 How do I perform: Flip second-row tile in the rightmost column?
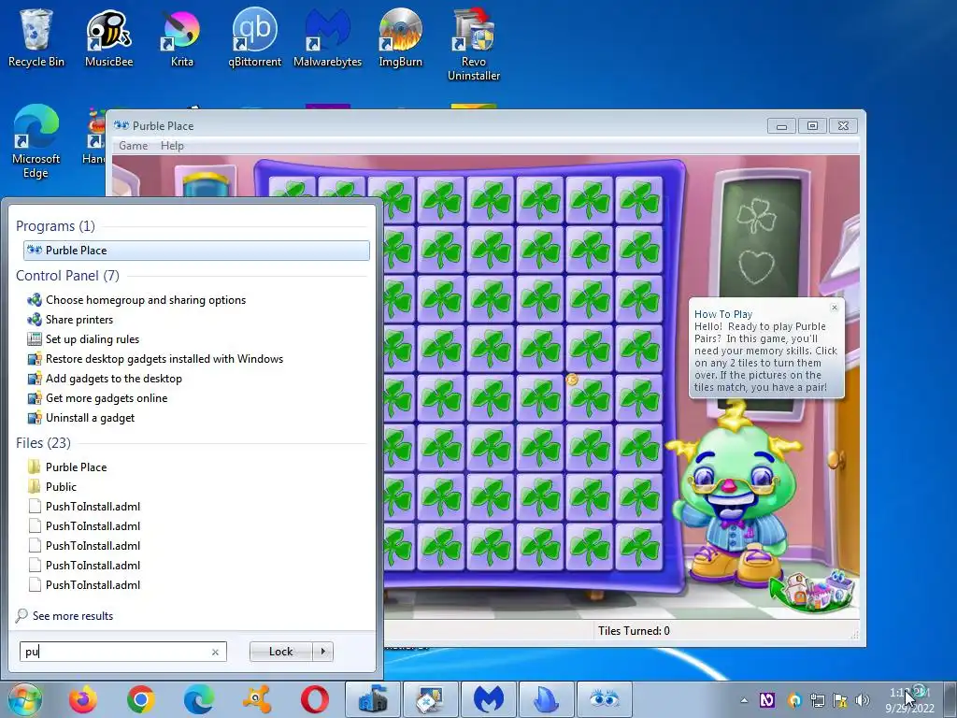(639, 249)
